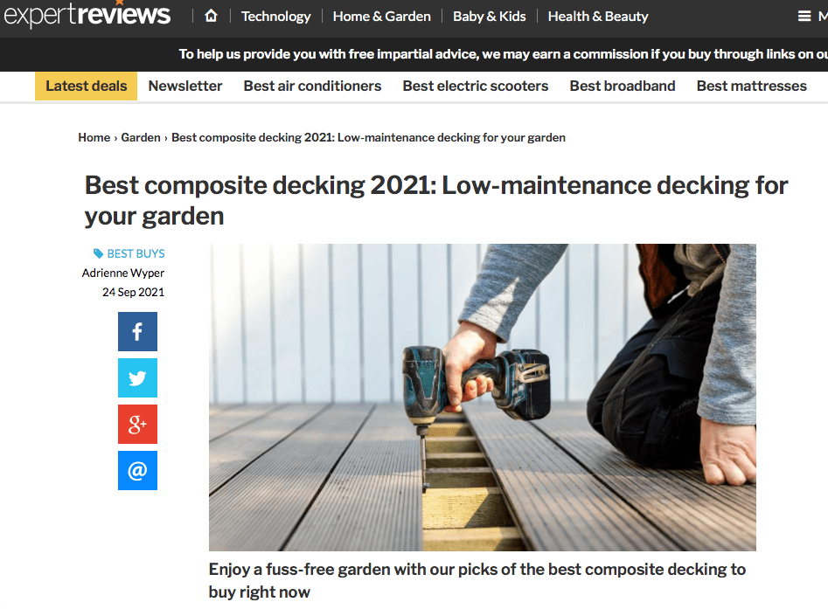
Task: Click Garden in the breadcrumb
Action: click(x=141, y=137)
